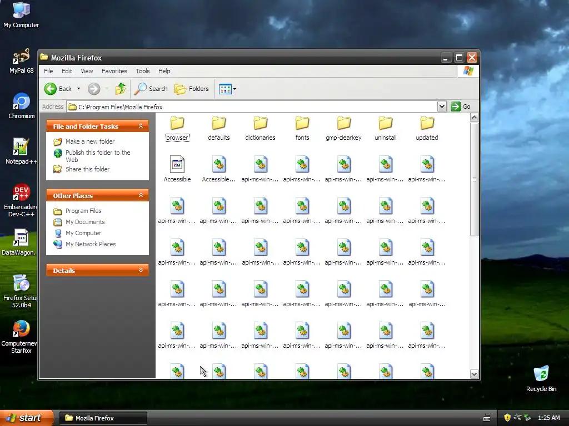Select Starfox desktop shortcut
569x426 pixels.
point(20,337)
